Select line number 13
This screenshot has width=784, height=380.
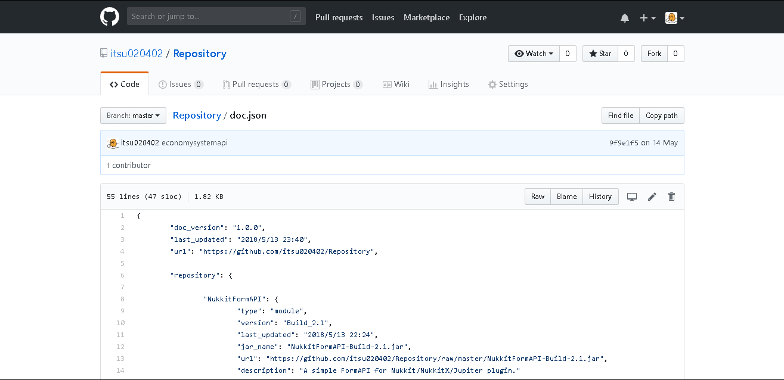[121, 359]
